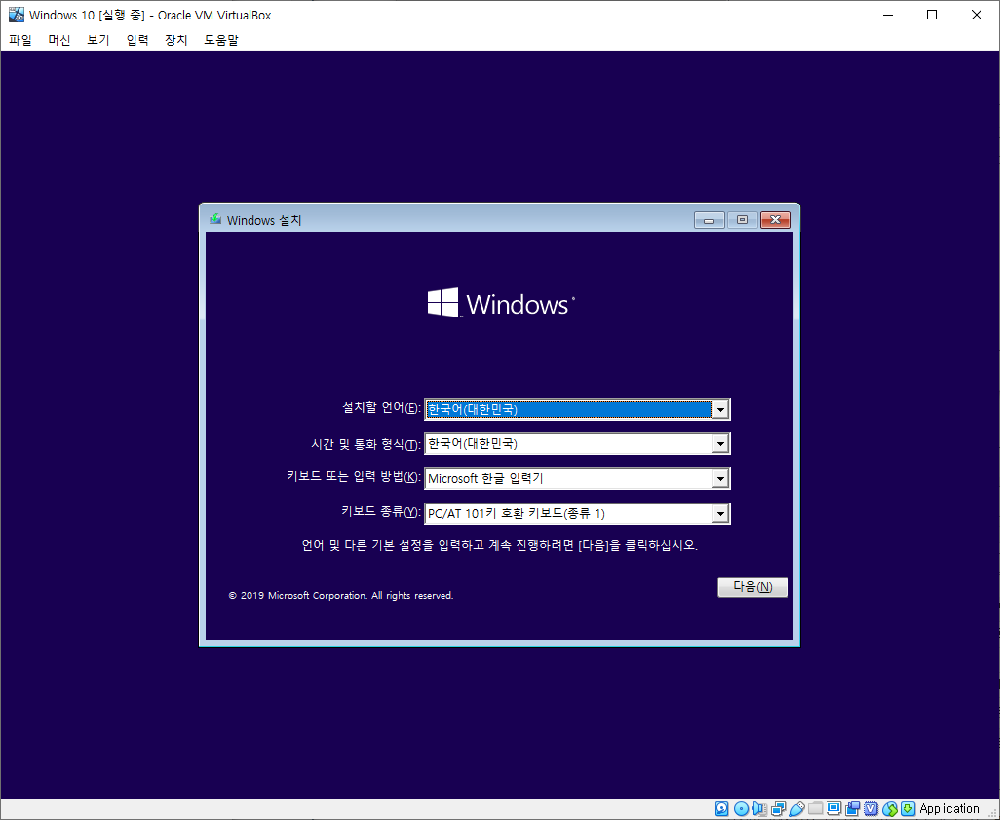1000x820 pixels.
Task: Click the hard disk activity status icon
Action: pyautogui.click(x=722, y=809)
